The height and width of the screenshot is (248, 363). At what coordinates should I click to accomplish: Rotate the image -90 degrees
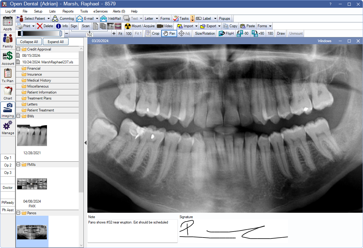point(242,33)
